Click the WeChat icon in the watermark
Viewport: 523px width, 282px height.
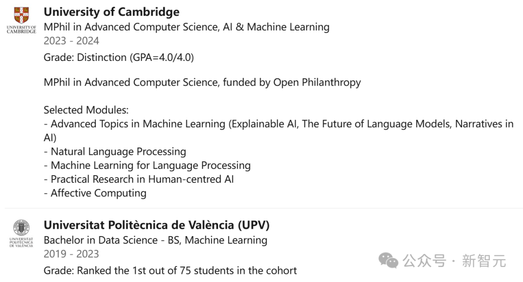388,261
